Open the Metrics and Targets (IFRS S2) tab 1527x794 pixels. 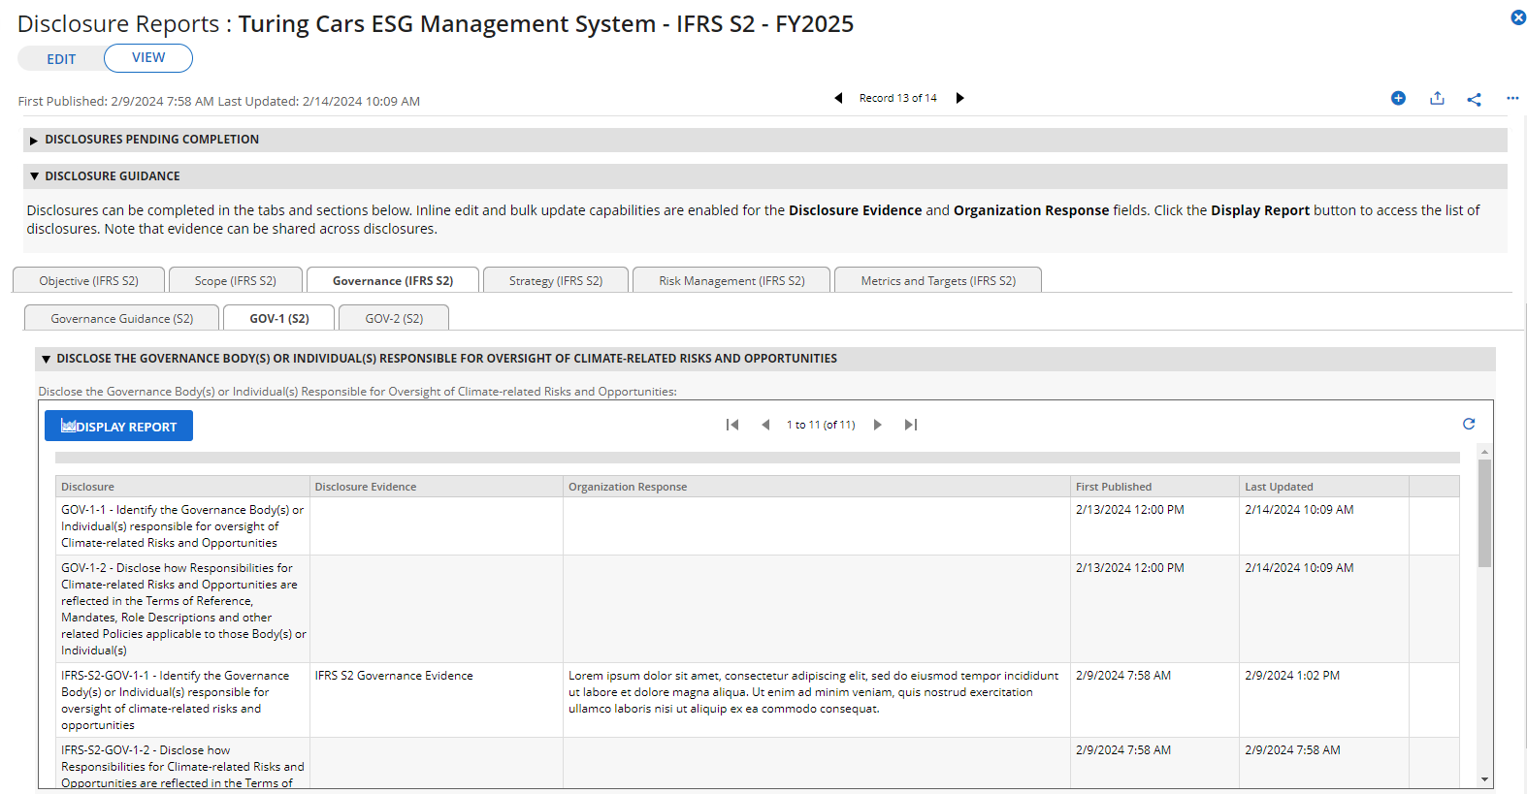pos(938,280)
